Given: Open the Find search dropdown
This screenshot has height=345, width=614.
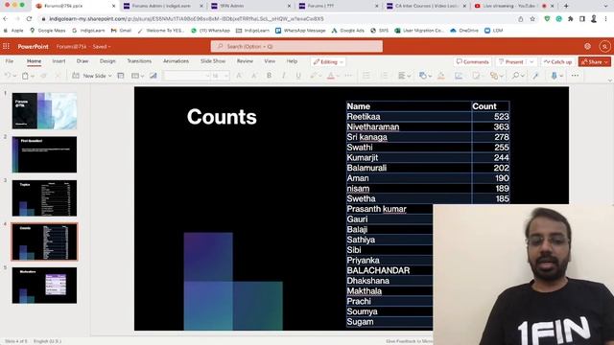Looking at the screenshot, I should pos(518,76).
